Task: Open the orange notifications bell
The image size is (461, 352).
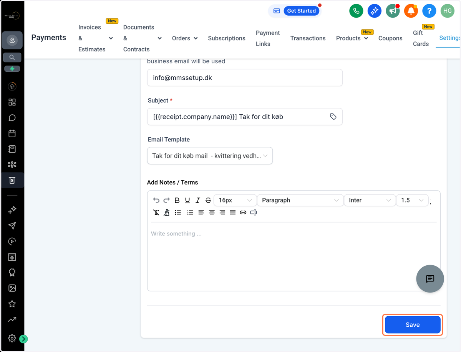Action: 411,11
